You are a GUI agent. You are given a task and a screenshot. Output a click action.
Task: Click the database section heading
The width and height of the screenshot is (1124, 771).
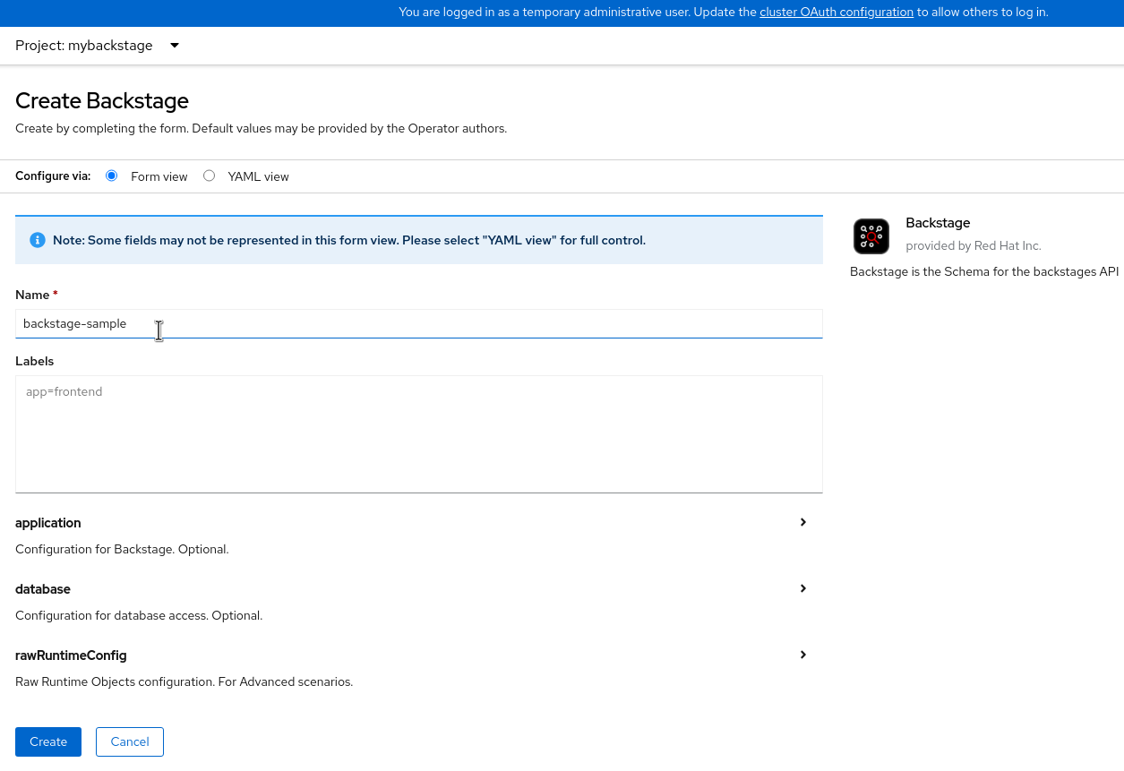tap(43, 589)
